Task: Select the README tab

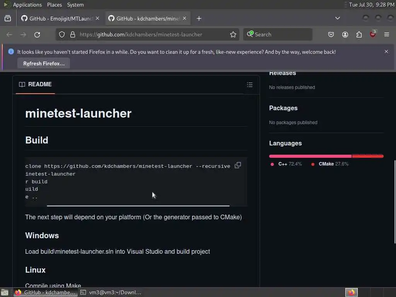Action: coord(35,84)
